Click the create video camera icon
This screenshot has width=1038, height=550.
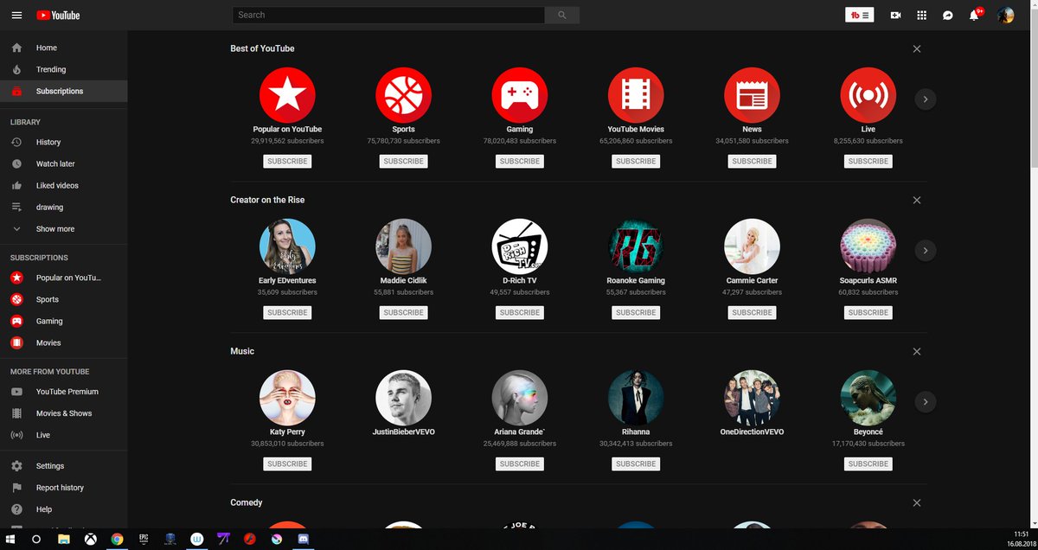[x=895, y=15]
